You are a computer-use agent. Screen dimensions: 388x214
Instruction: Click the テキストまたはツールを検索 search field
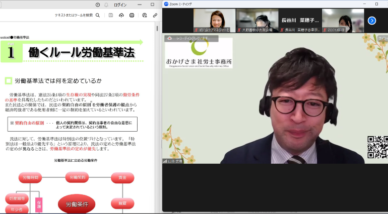pos(74,15)
